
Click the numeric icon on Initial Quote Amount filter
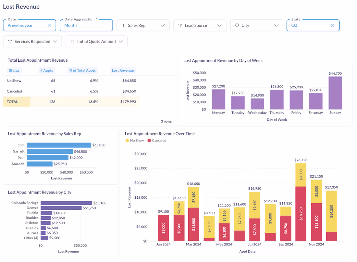(72, 42)
